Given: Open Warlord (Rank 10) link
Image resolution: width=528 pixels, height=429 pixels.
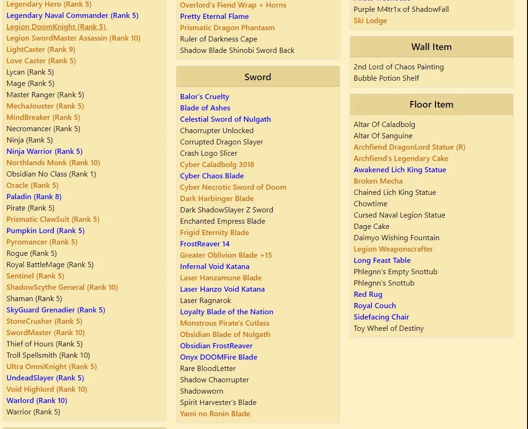Looking at the screenshot, I should pyautogui.click(x=37, y=401).
